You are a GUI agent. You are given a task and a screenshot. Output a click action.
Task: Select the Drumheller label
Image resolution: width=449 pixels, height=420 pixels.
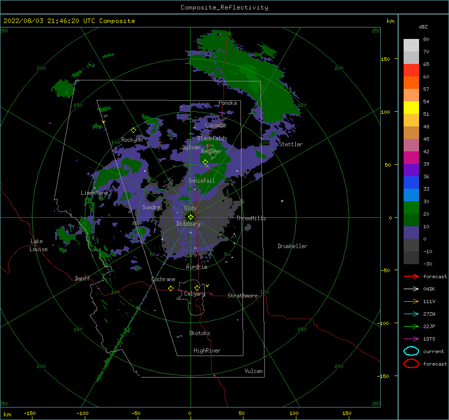coord(292,246)
